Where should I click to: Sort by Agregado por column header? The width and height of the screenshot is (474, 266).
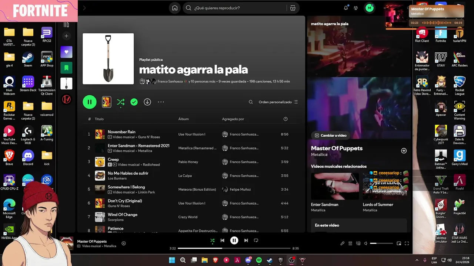(233, 119)
